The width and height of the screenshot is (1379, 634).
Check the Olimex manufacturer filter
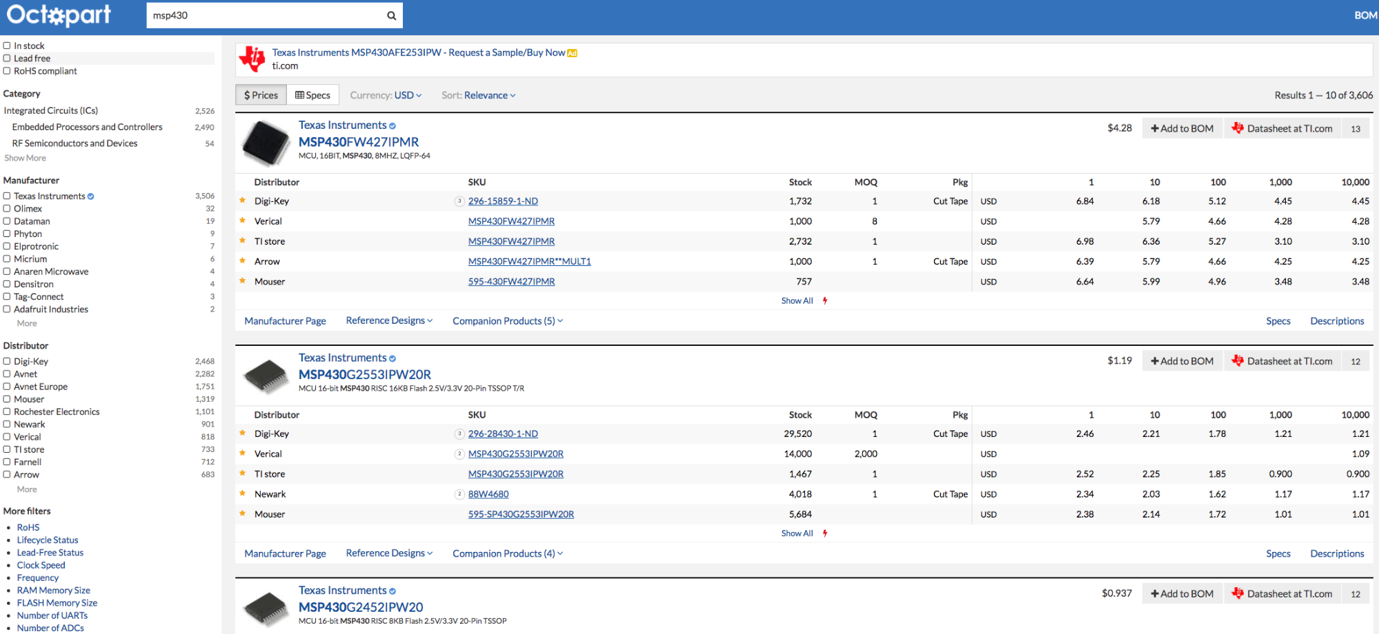7,208
